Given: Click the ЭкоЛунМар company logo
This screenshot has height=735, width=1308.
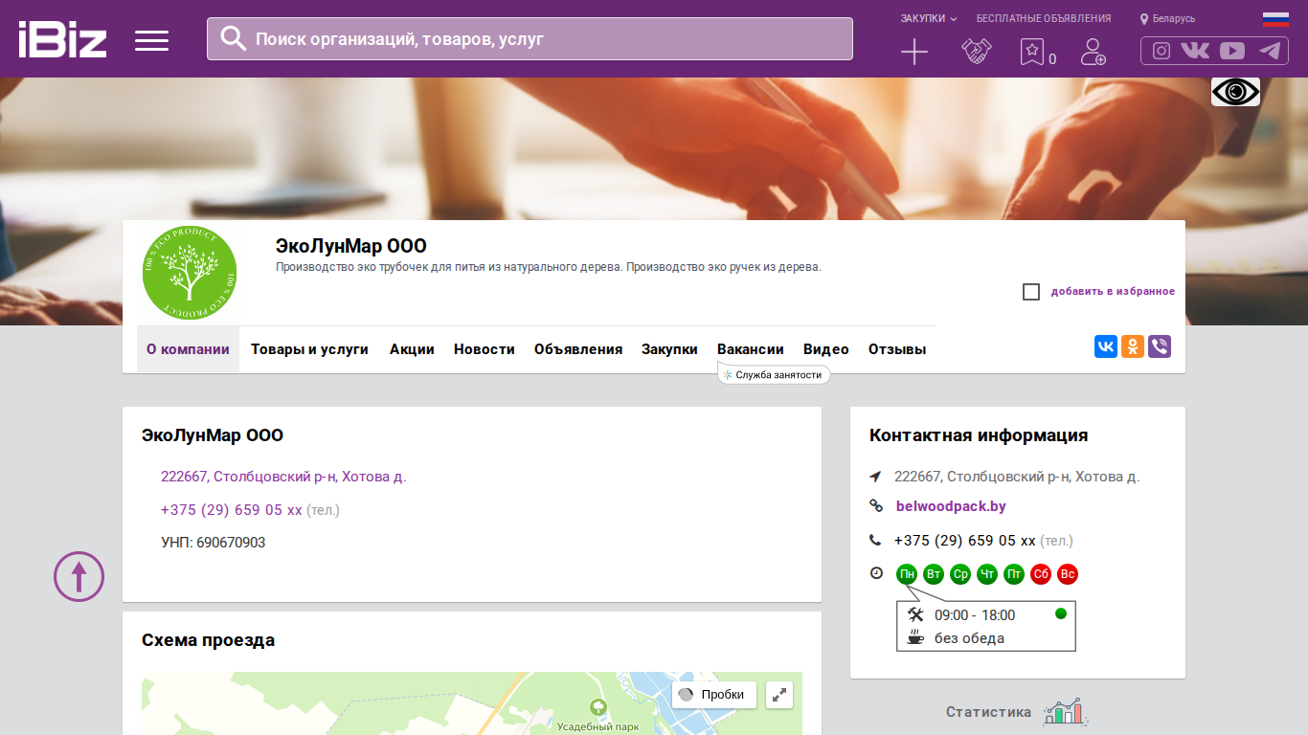Looking at the screenshot, I should [x=190, y=273].
